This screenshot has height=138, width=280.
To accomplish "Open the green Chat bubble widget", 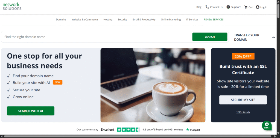I will (x=267, y=125).
